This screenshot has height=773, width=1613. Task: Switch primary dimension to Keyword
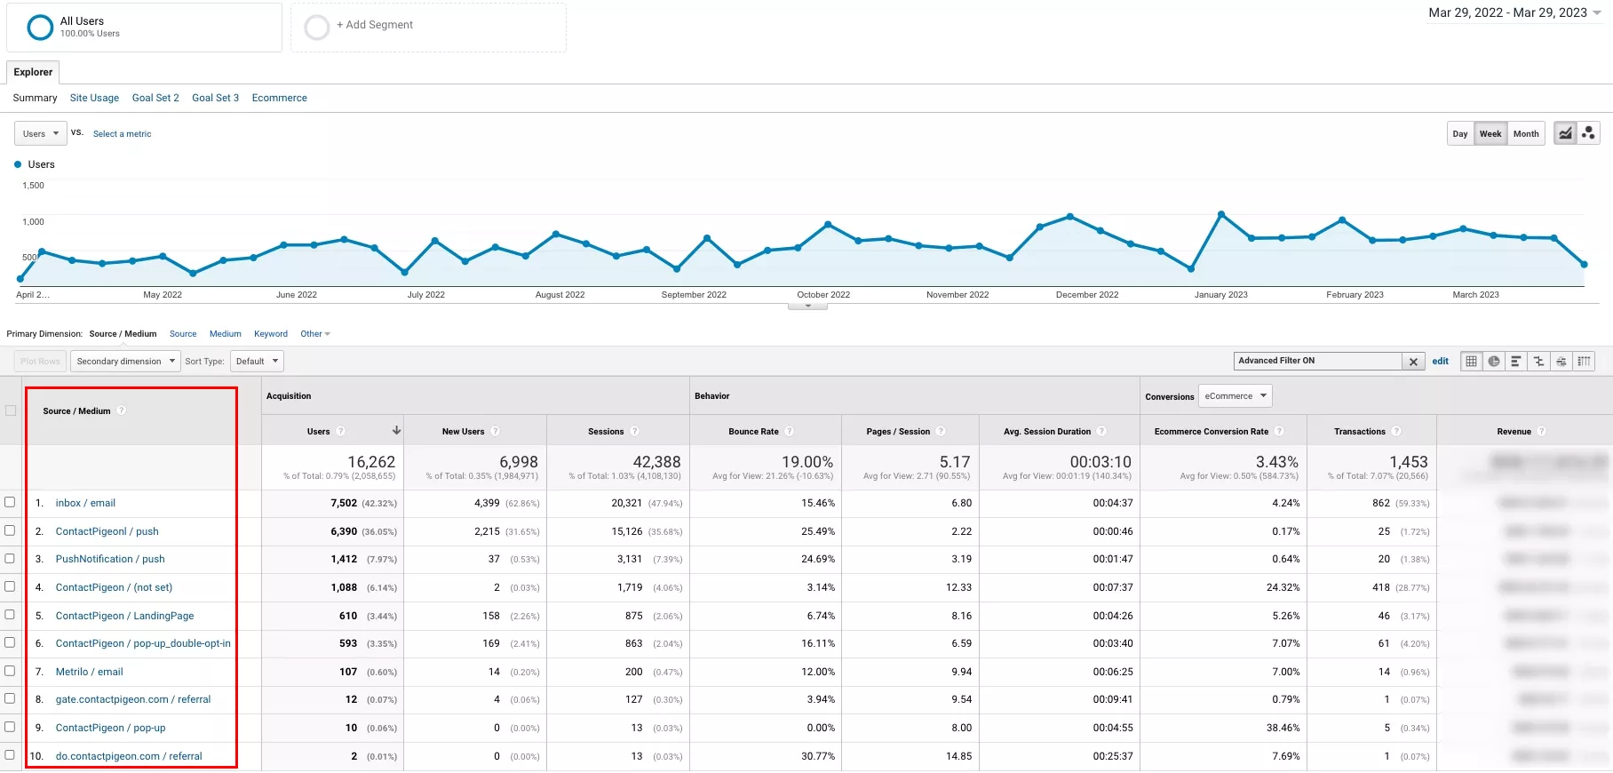point(271,334)
